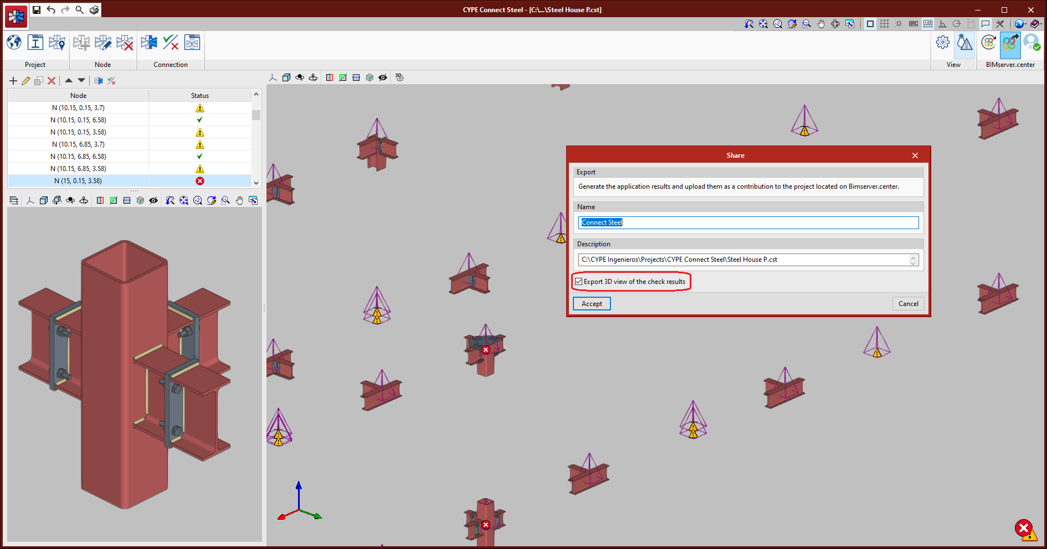Click the node list scroll down arrow

[256, 183]
